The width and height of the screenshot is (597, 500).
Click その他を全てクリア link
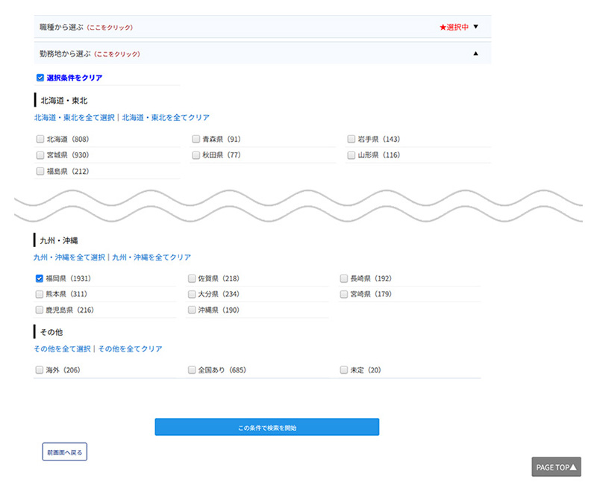point(130,349)
